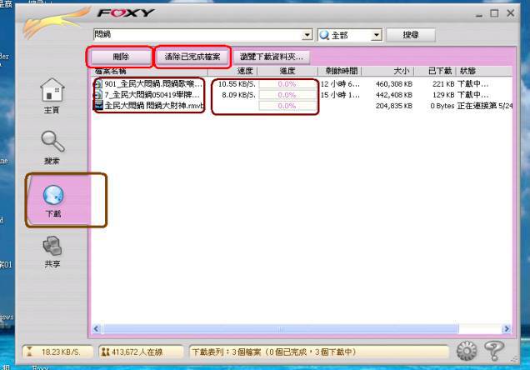Click remaining time 15 小時 1
The height and width of the screenshot is (370, 530).
tap(340, 95)
